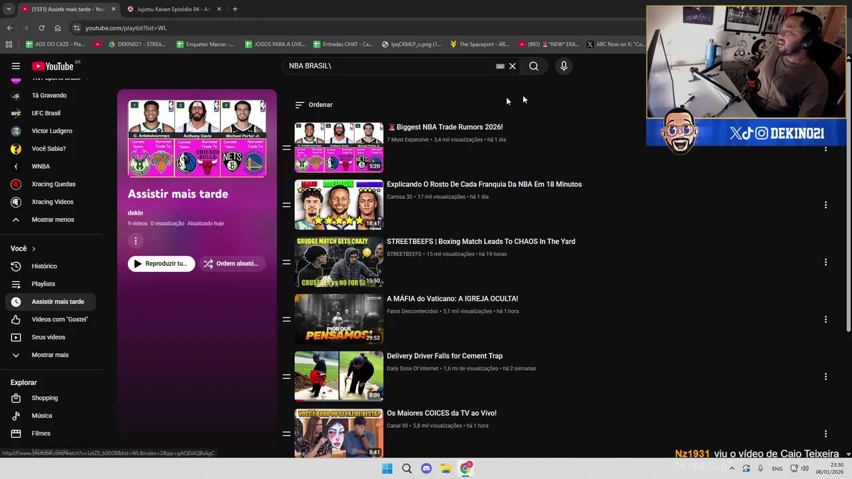
Task: Open the playlist three-dot options menu
Action: click(x=136, y=241)
